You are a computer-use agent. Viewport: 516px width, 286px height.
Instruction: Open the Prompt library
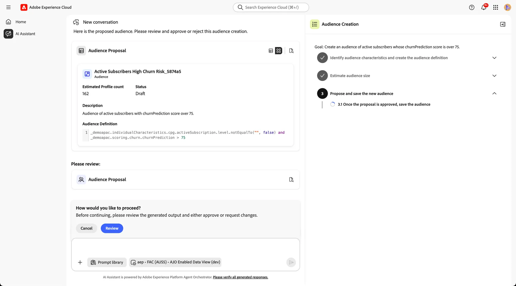107,262
